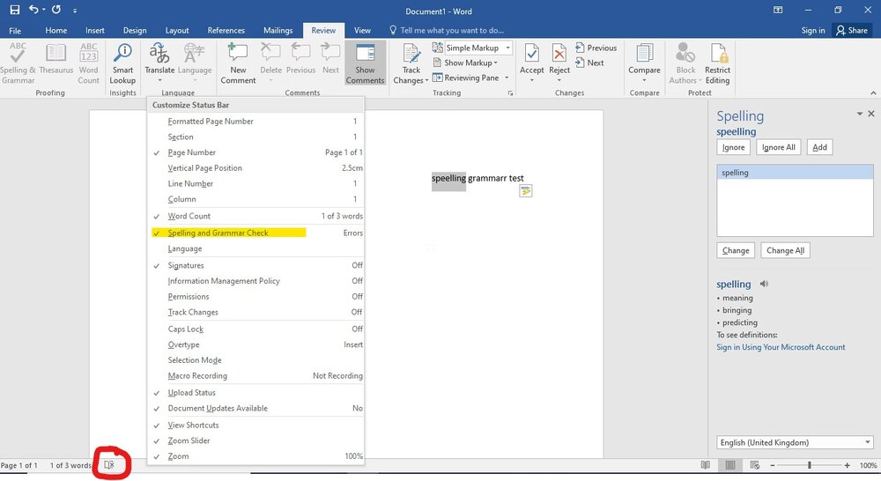Switch to Read Mode view
This screenshot has width=881, height=481.
pos(705,465)
